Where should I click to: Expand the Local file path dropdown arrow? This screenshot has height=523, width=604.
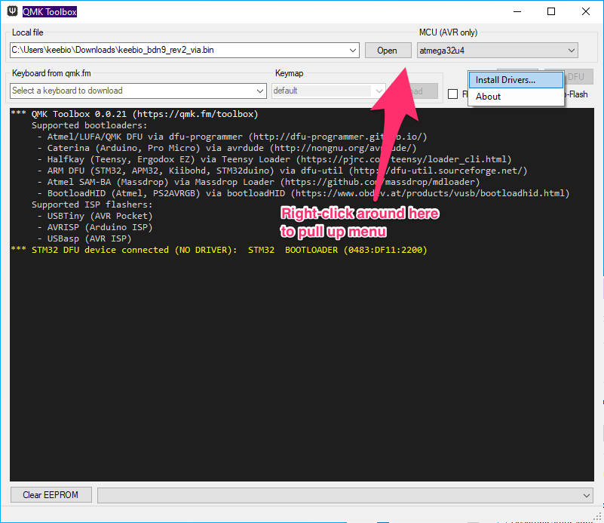pos(354,51)
